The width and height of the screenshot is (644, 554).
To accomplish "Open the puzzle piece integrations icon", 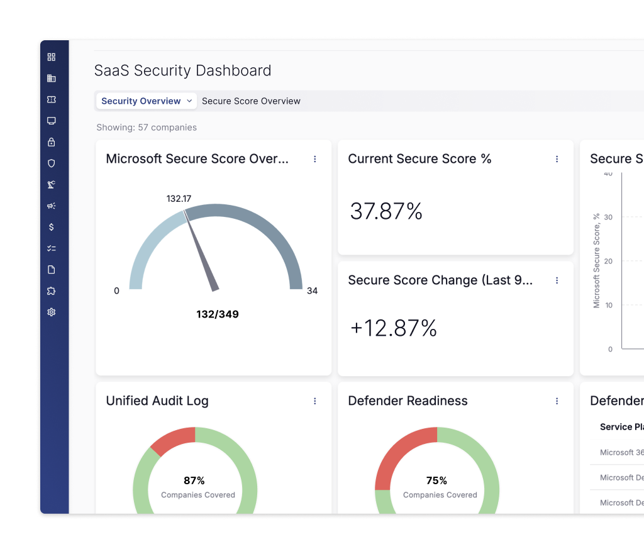I will tap(52, 291).
